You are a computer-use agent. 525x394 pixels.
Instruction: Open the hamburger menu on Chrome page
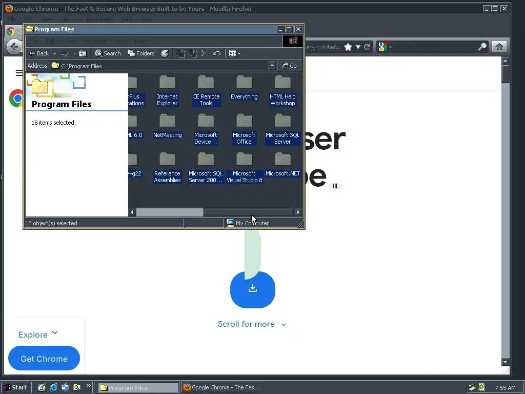(x=19, y=72)
